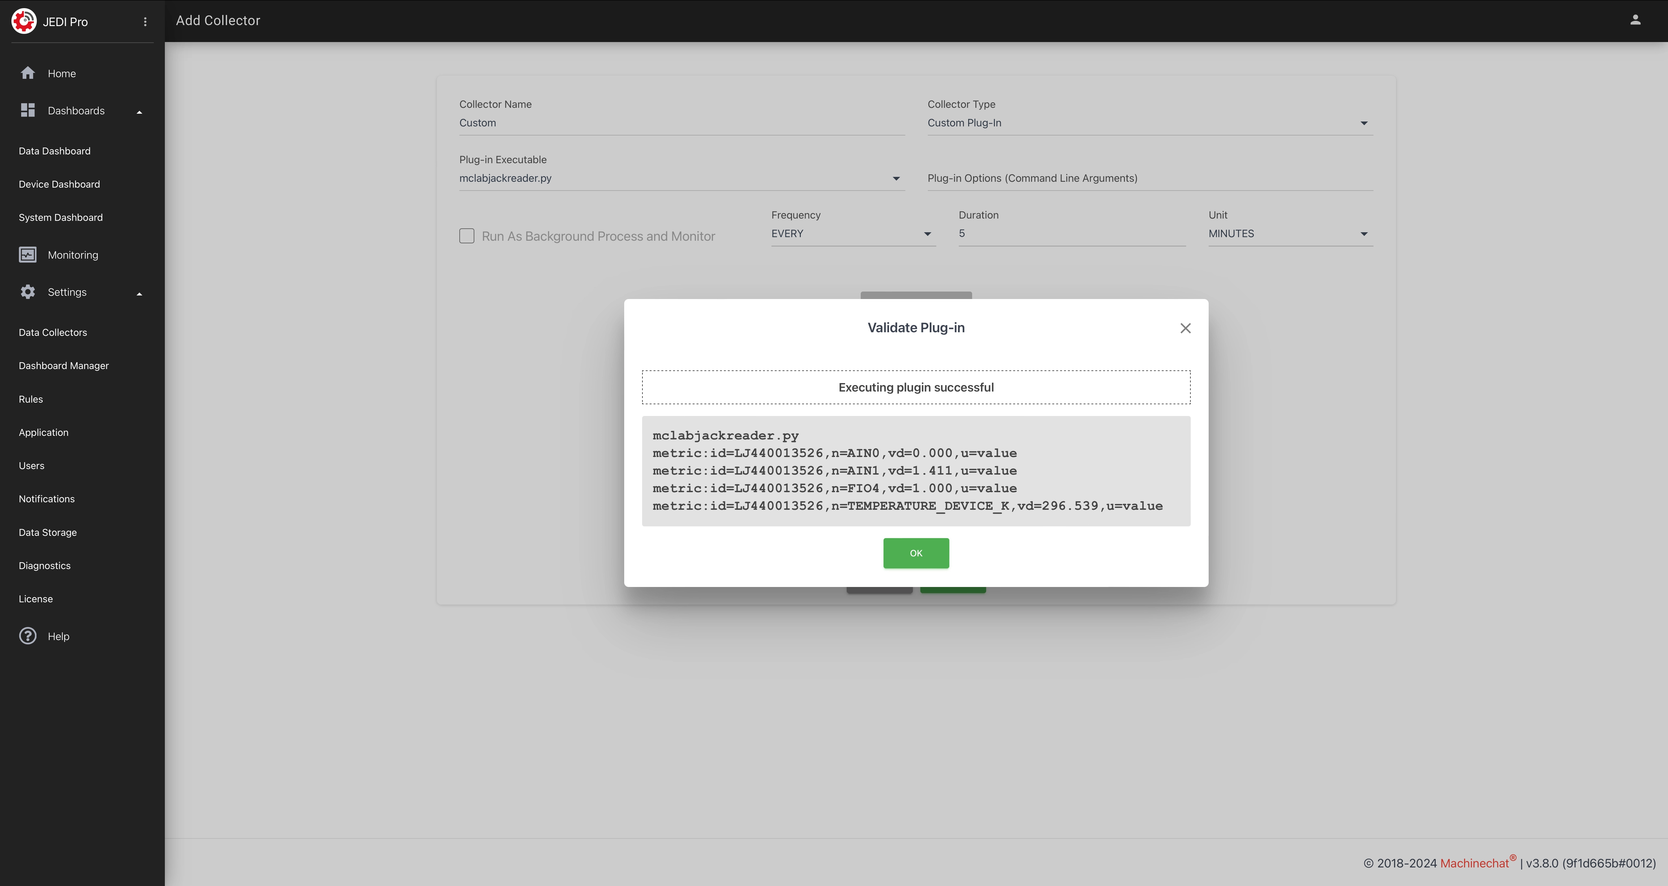Screen dimensions: 1668x886
Task: Open the user account icon
Action: pyautogui.click(x=1635, y=20)
